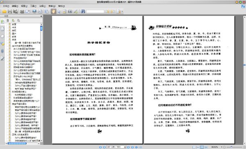This screenshot has width=246, height=149.
Task: Go to First Page button in status bar
Action: [100, 147]
